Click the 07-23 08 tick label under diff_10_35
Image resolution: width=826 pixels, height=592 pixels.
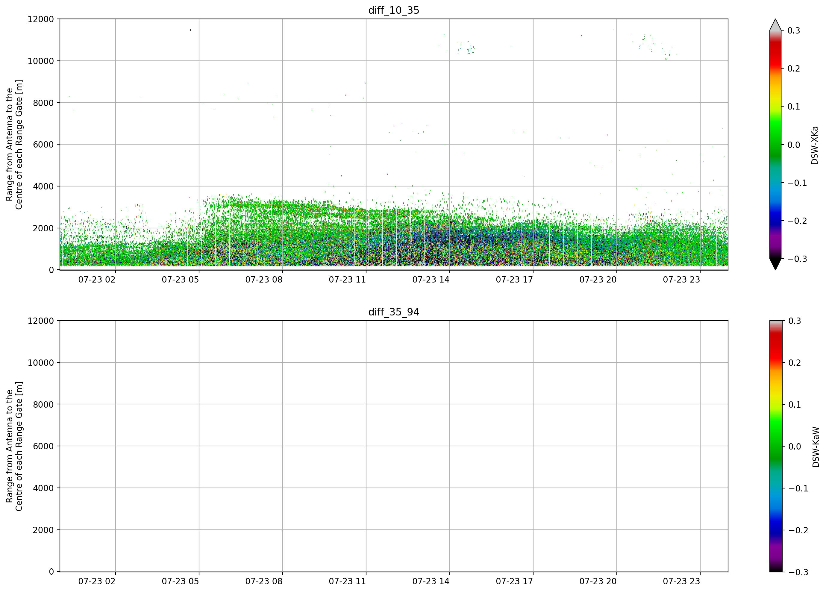(264, 280)
